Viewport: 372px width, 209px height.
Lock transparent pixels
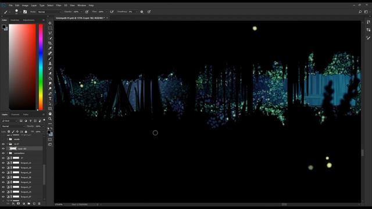(x=9, y=132)
